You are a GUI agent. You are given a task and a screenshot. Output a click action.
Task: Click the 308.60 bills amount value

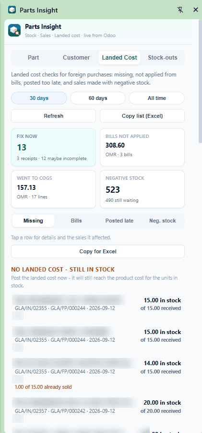click(x=115, y=145)
